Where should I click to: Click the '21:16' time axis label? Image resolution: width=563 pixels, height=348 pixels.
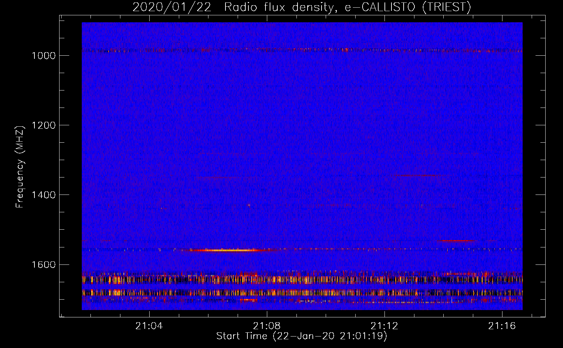point(502,326)
